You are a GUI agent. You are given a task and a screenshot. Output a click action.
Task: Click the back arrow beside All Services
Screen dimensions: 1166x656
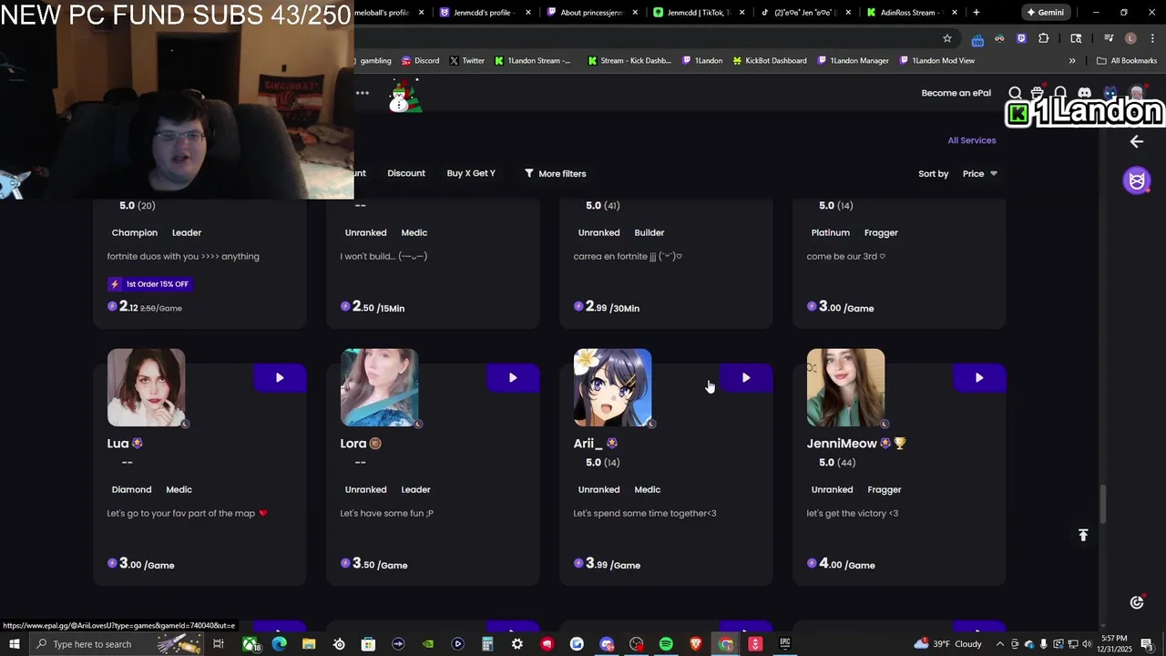(x=1136, y=141)
